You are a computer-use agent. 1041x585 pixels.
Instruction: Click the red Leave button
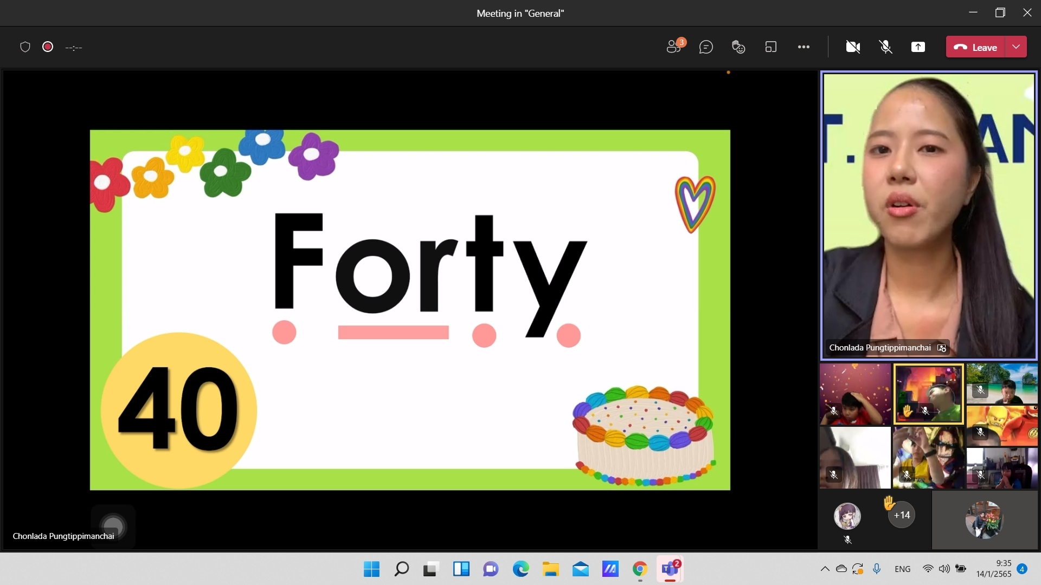coord(976,47)
